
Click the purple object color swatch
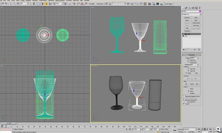[200, 11]
